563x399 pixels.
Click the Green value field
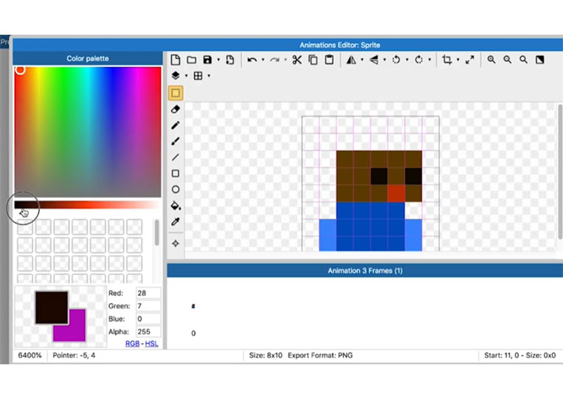148,306
